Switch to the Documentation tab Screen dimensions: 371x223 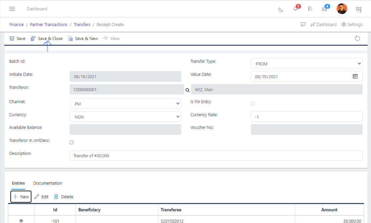(48, 183)
